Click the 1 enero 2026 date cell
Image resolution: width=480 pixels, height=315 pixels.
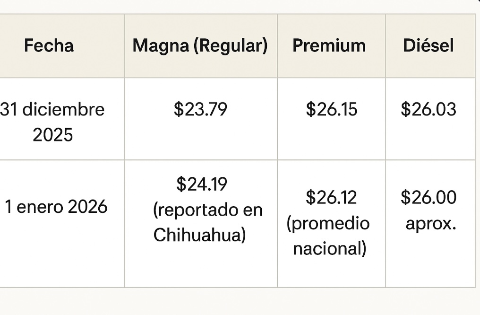coord(56,207)
